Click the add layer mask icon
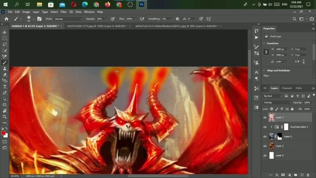Screen dimensions: 316x178 (283, 175)
